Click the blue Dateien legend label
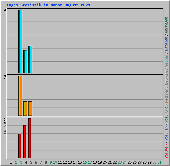 tap(166, 44)
